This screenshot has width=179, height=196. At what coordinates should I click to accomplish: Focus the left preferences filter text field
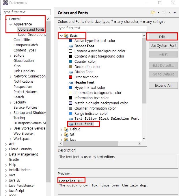click(x=27, y=12)
